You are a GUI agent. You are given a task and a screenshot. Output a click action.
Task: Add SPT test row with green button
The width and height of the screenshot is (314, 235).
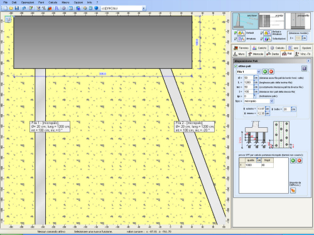[x=293, y=160]
